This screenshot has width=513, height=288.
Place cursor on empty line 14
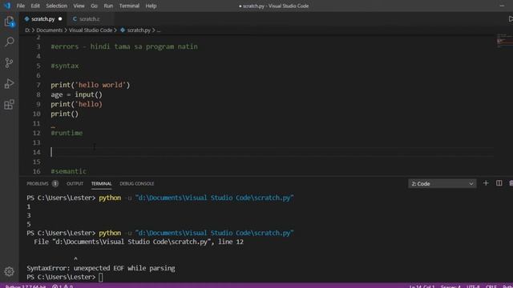pyautogui.click(x=272, y=152)
